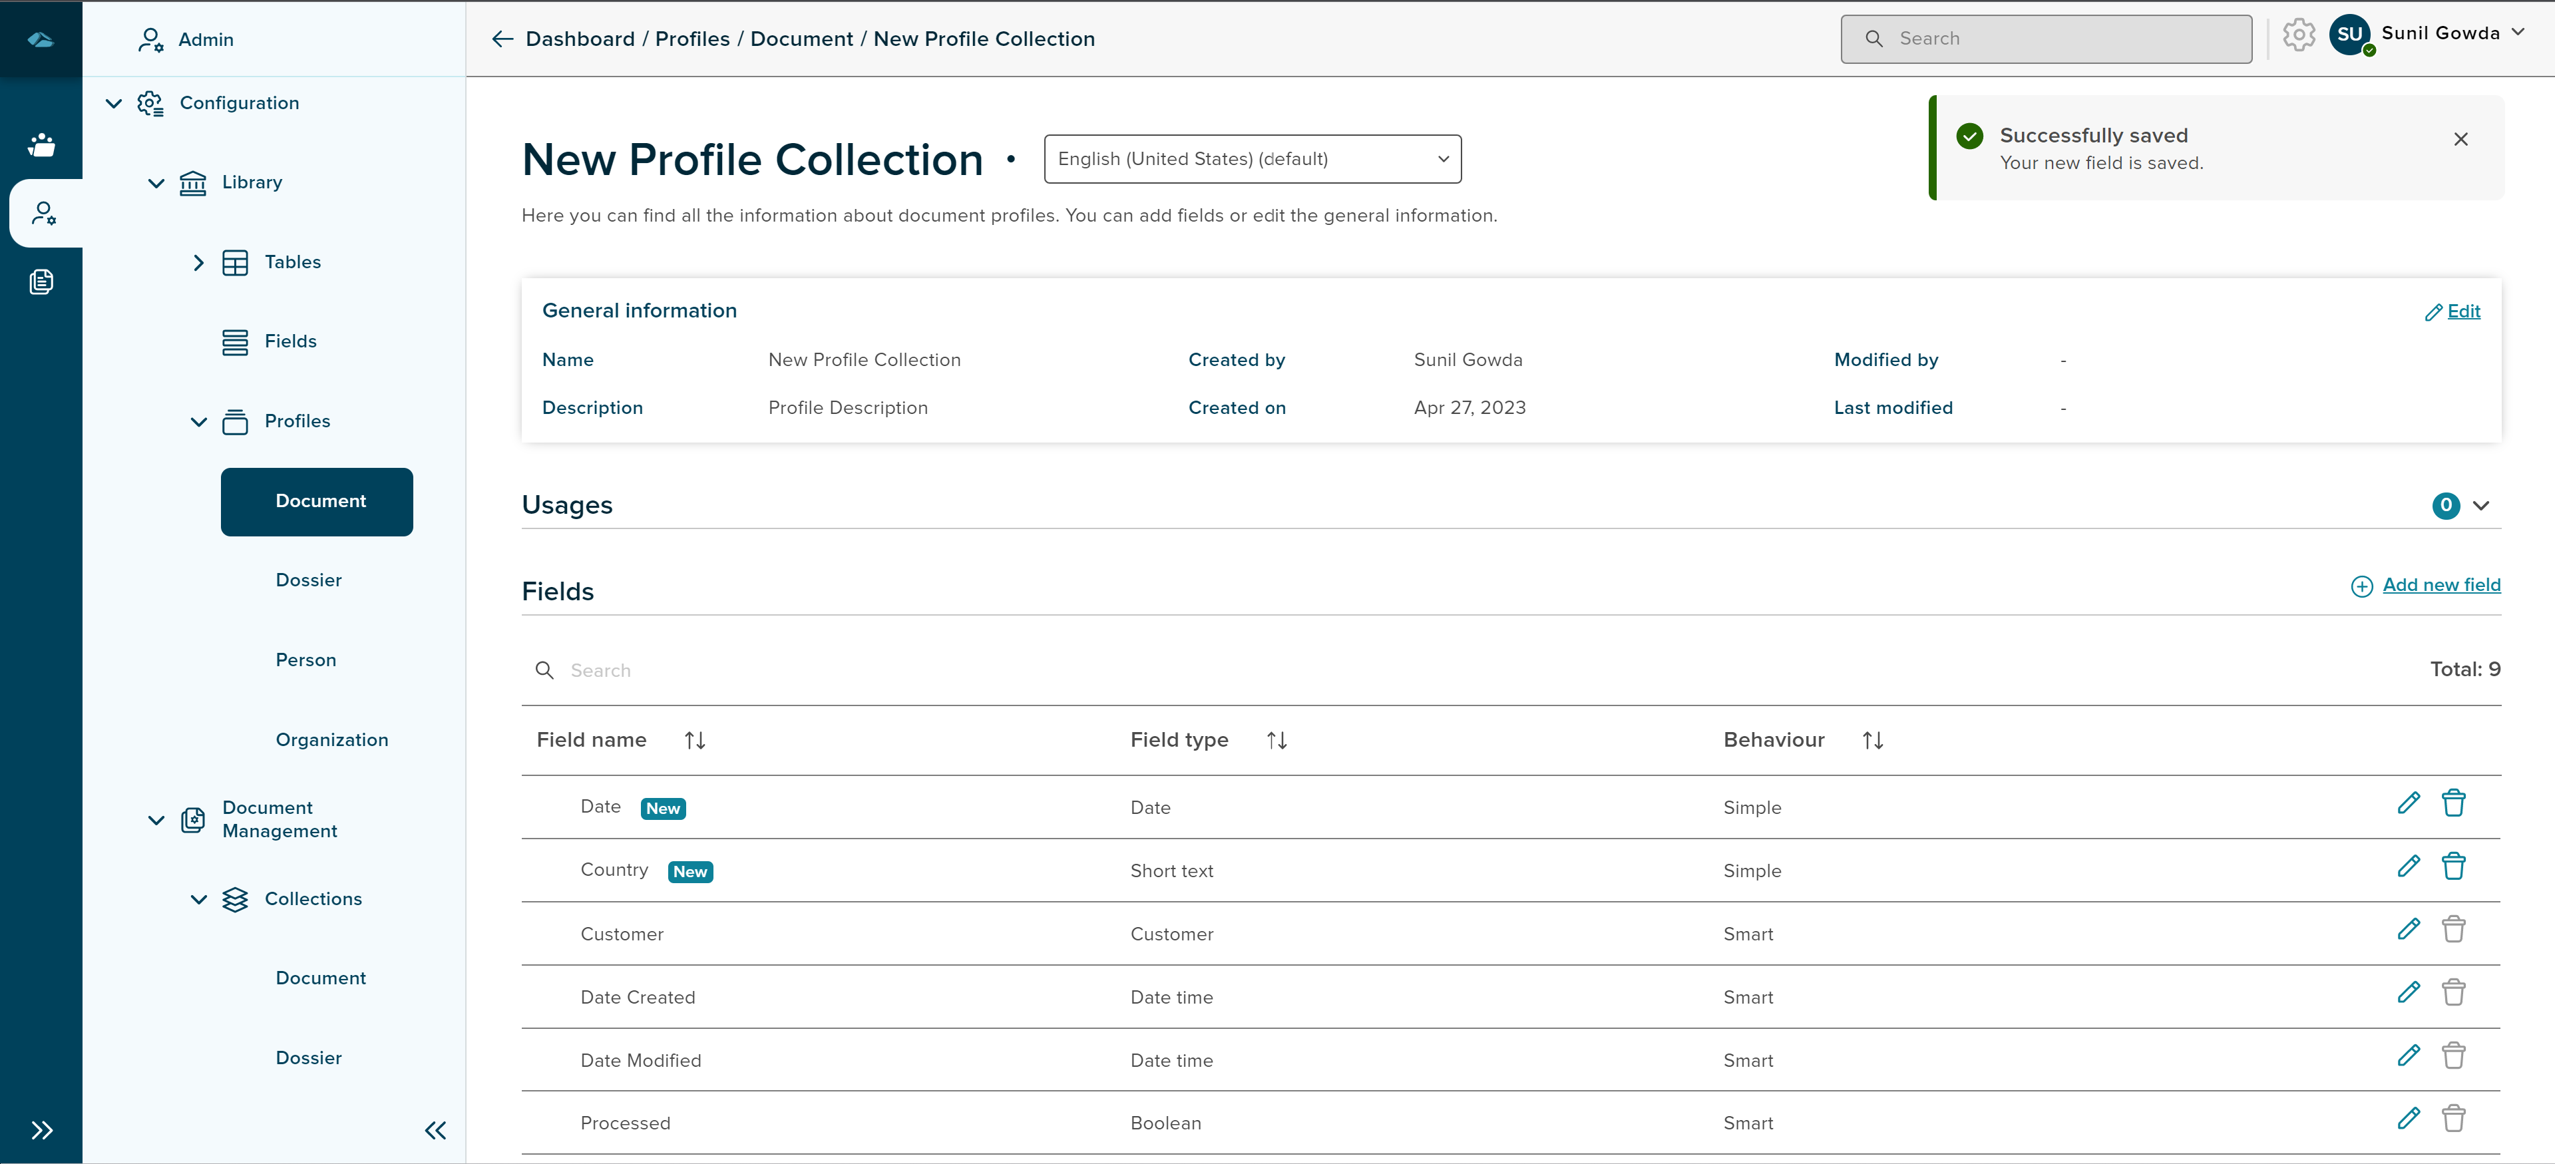Open Organization profile in sidebar
Screen dimensions: 2555x1164
point(331,739)
